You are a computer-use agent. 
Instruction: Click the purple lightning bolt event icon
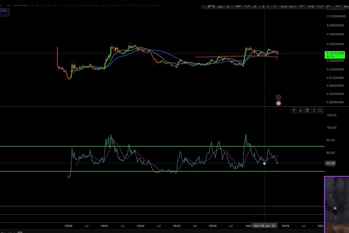click(x=279, y=97)
